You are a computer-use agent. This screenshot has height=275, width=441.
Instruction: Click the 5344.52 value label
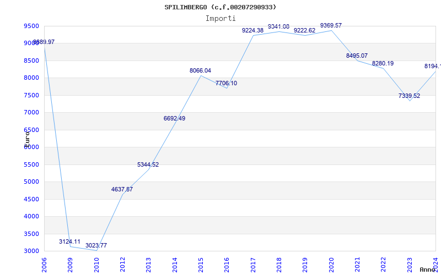point(148,164)
